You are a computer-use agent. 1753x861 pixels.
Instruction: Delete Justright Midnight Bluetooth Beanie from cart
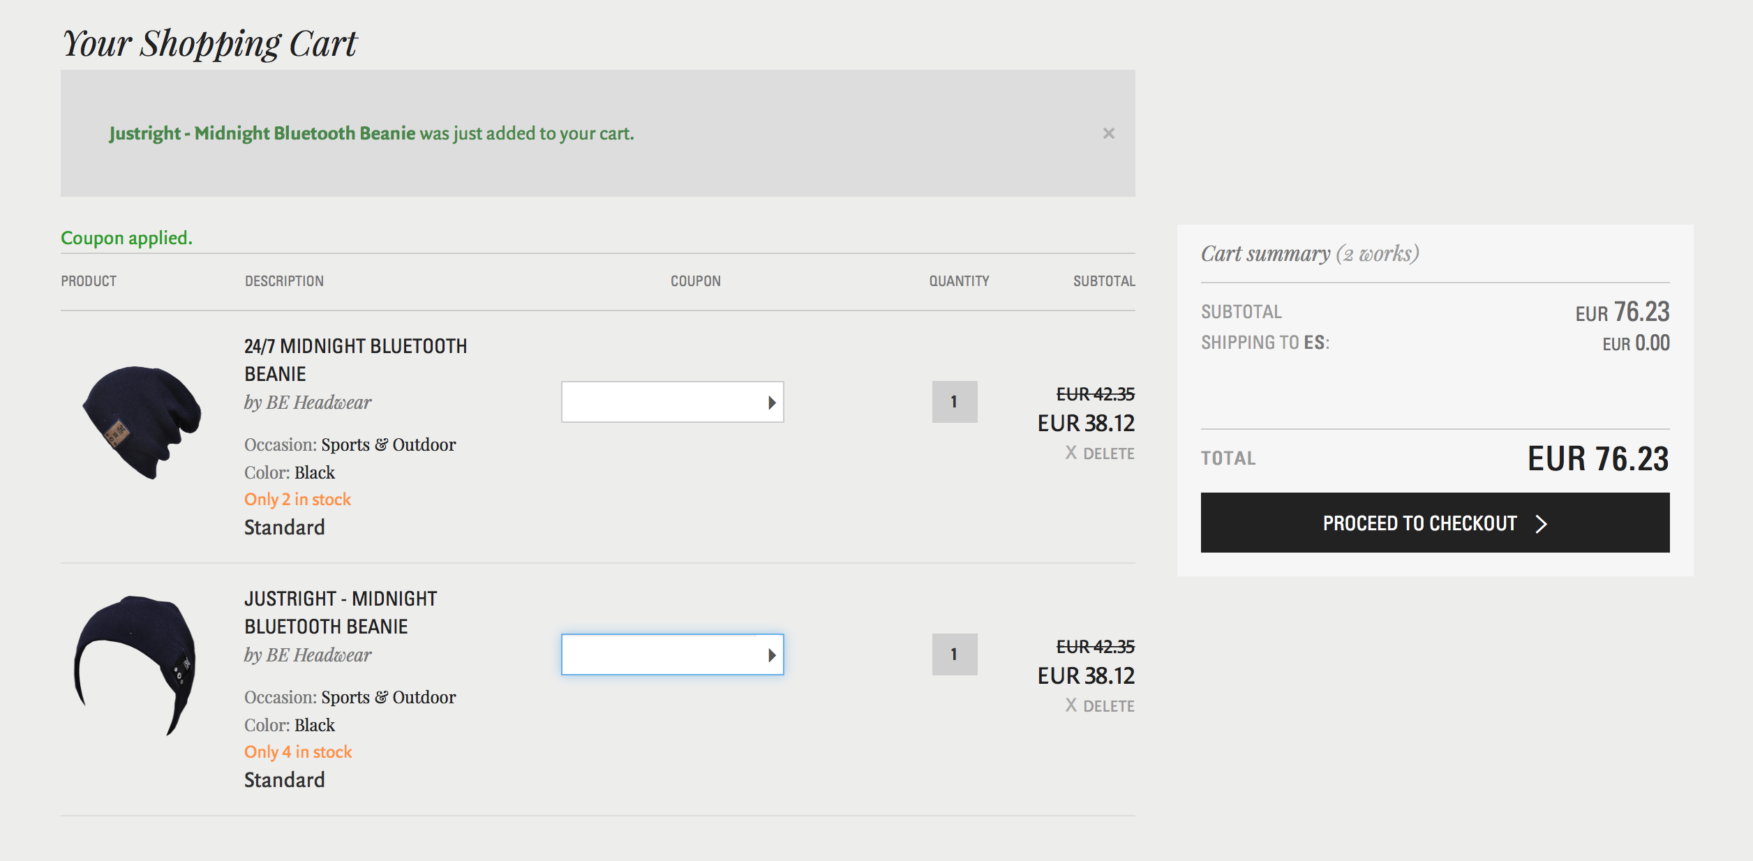pyautogui.click(x=1100, y=706)
